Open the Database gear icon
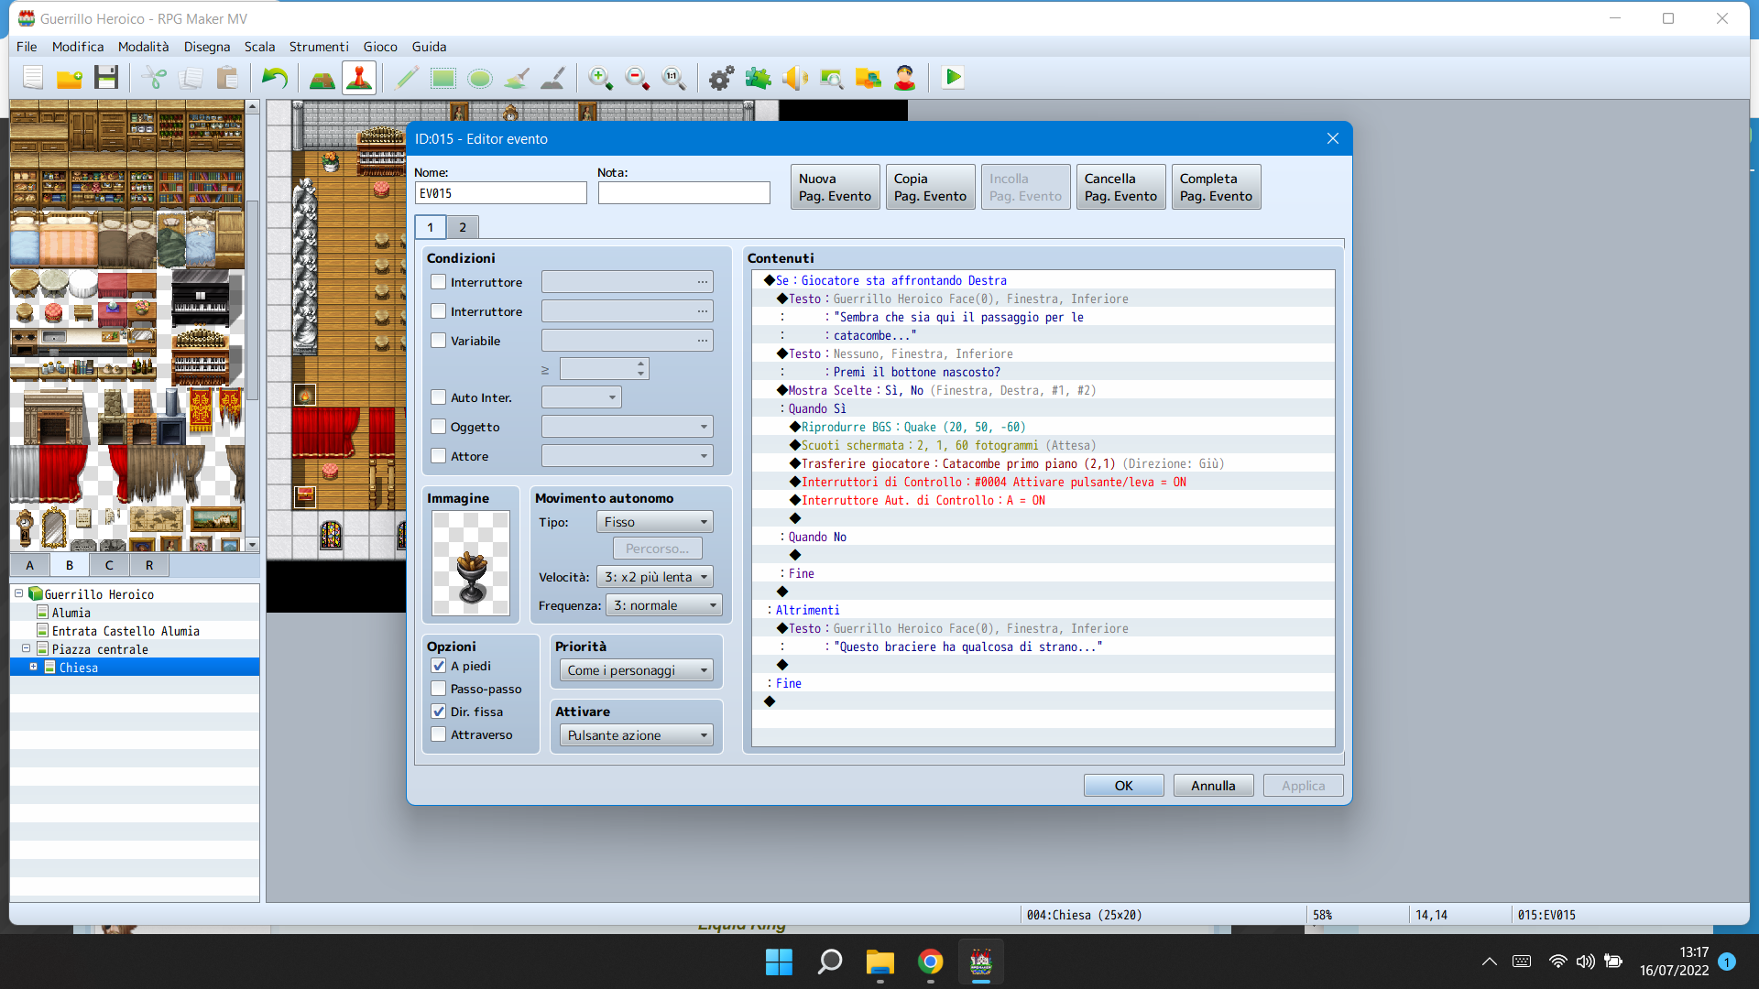Image resolution: width=1759 pixels, height=989 pixels. [721, 78]
